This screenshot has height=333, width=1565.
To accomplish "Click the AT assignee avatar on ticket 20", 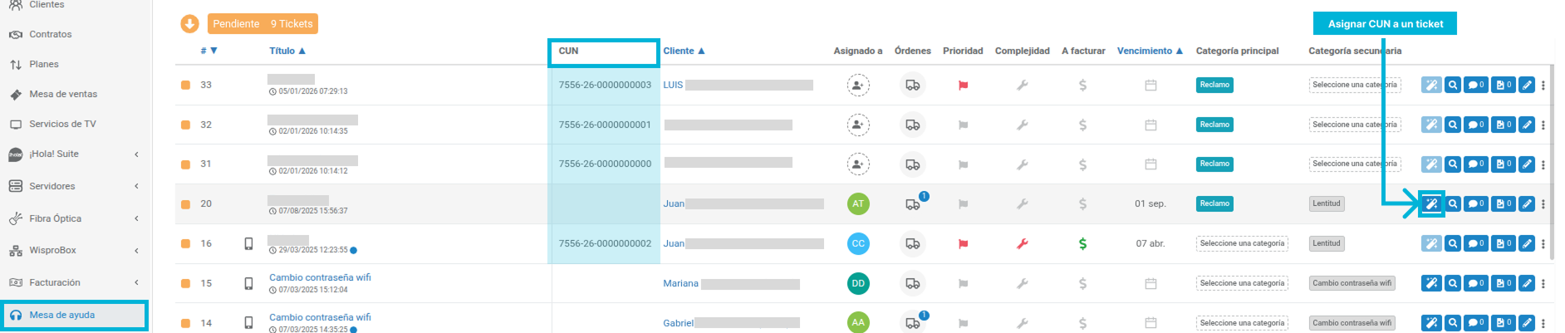I will click(x=858, y=203).
